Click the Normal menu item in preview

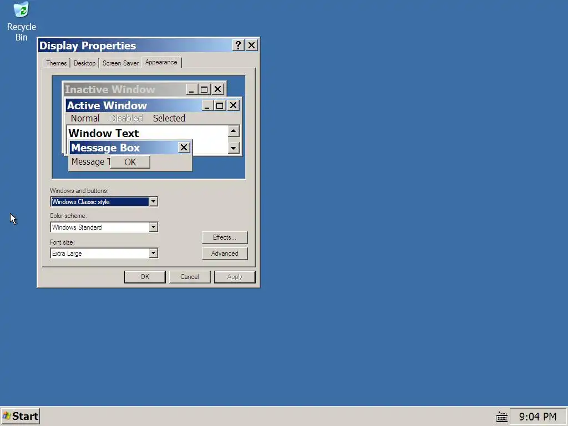85,118
